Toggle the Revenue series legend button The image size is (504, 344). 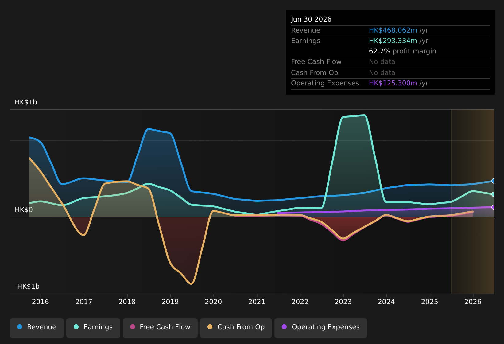[37, 327]
